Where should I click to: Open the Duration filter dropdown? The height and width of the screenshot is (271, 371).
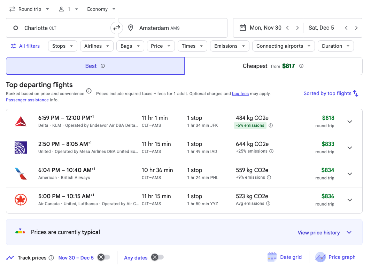(x=336, y=46)
